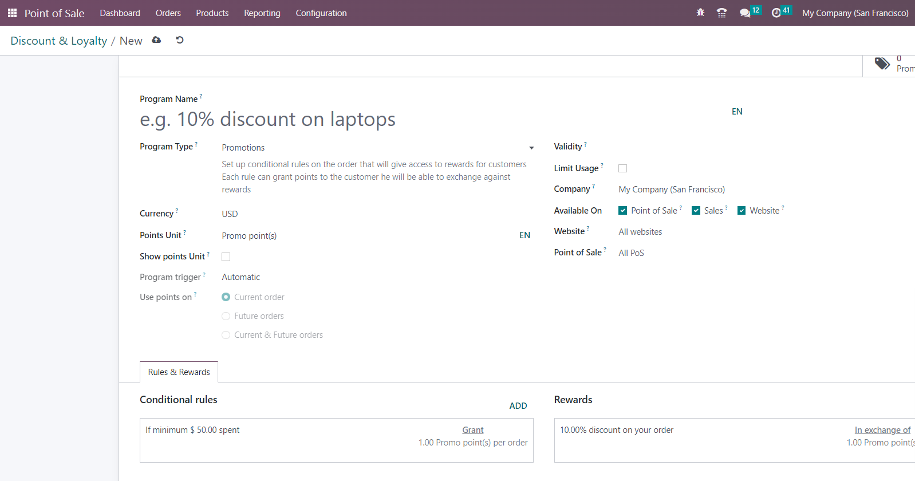The image size is (915, 481).
Task: Open the Program Type dropdown
Action: click(x=378, y=148)
